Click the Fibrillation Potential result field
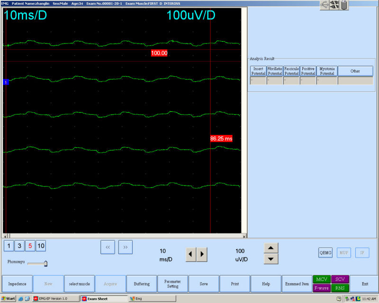Screen dimensions: 379x303 coord(275,80)
